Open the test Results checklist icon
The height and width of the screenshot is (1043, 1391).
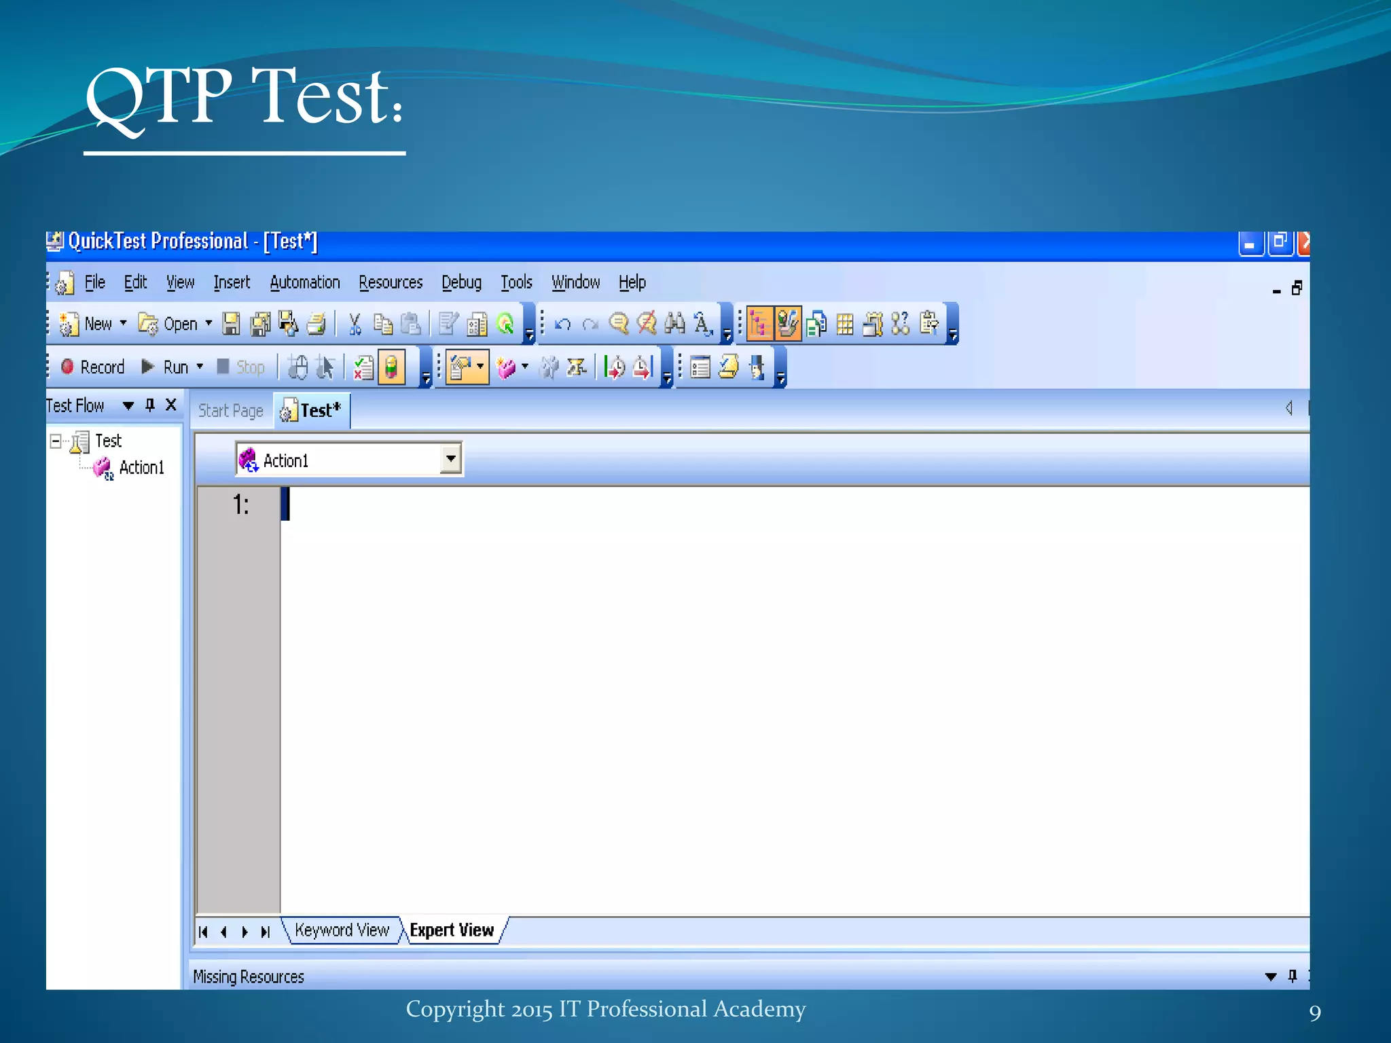point(363,367)
